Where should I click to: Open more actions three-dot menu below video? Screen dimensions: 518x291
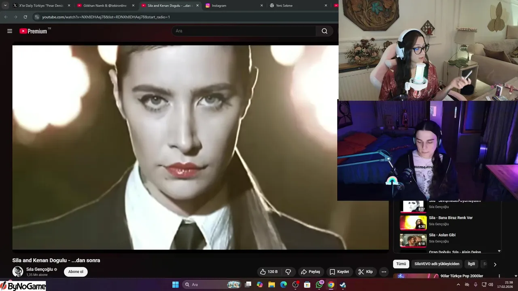384,272
